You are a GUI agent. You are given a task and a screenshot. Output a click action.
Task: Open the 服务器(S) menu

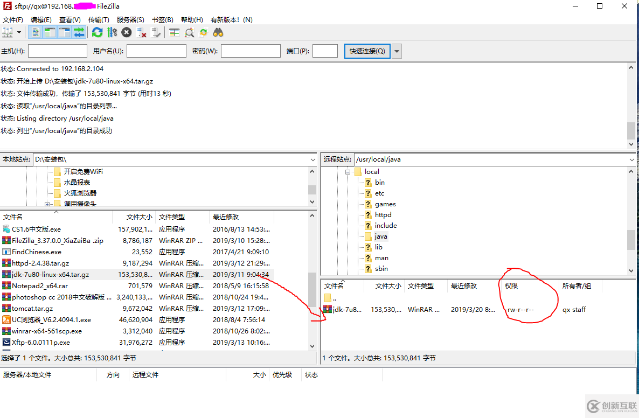coord(130,19)
